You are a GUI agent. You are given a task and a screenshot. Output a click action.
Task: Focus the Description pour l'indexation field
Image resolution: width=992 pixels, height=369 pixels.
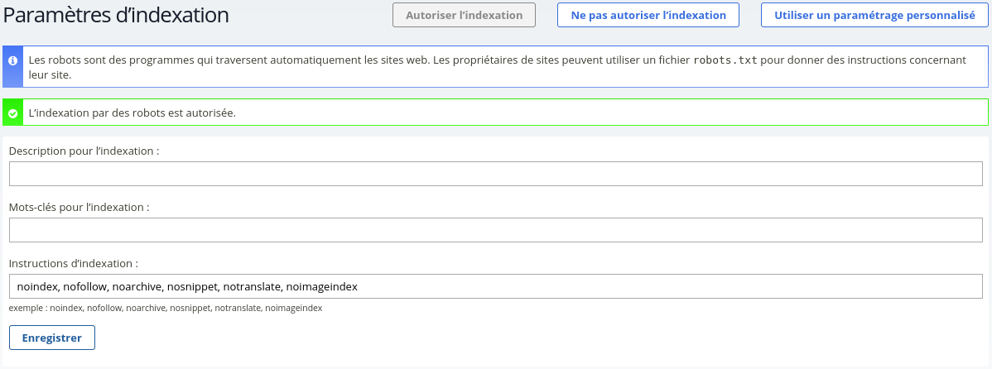[x=495, y=174]
